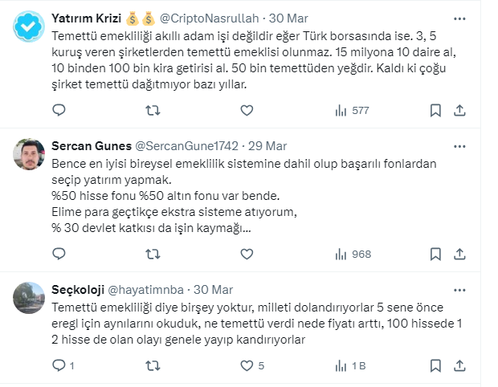View analytics showing 968 views

point(352,254)
